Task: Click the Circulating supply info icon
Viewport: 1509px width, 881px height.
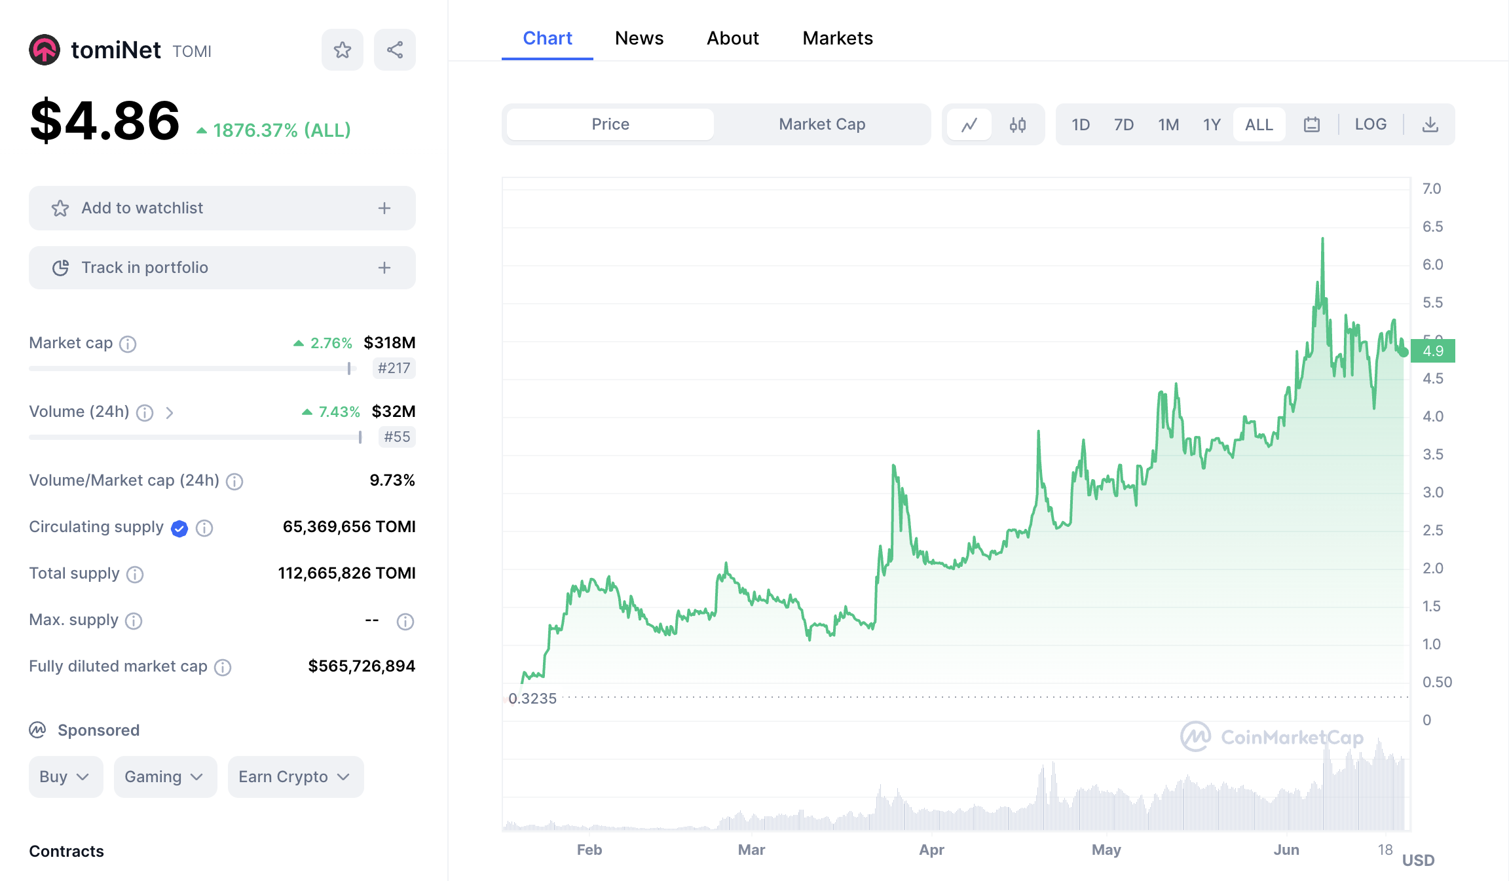Action: (x=204, y=528)
